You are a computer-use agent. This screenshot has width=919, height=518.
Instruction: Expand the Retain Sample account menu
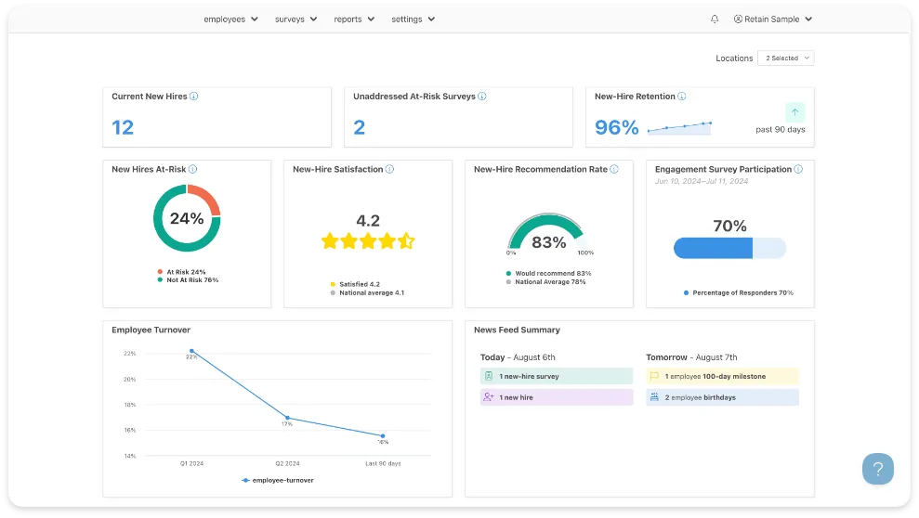click(772, 19)
